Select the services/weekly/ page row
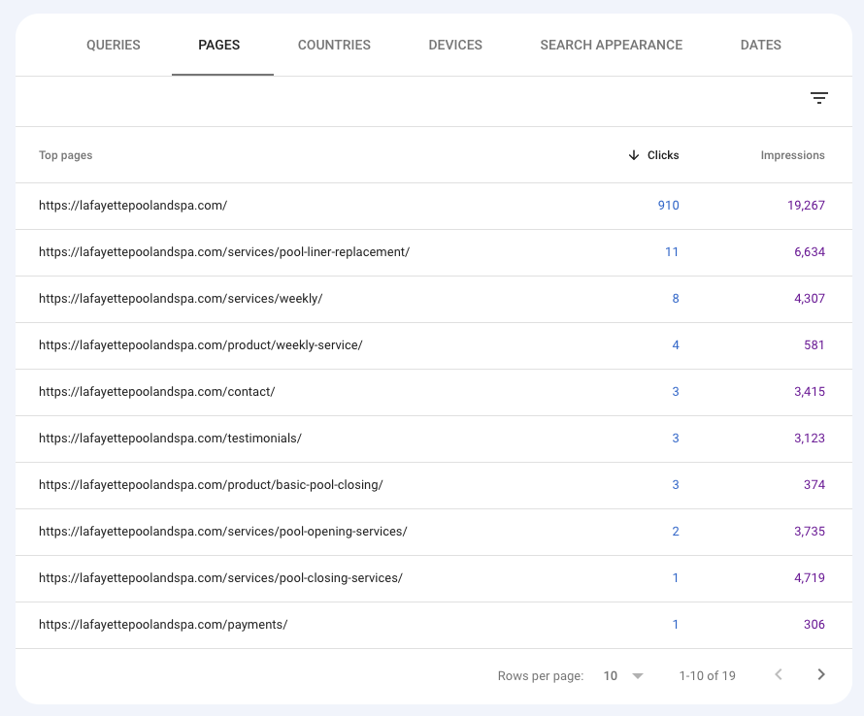 434,299
